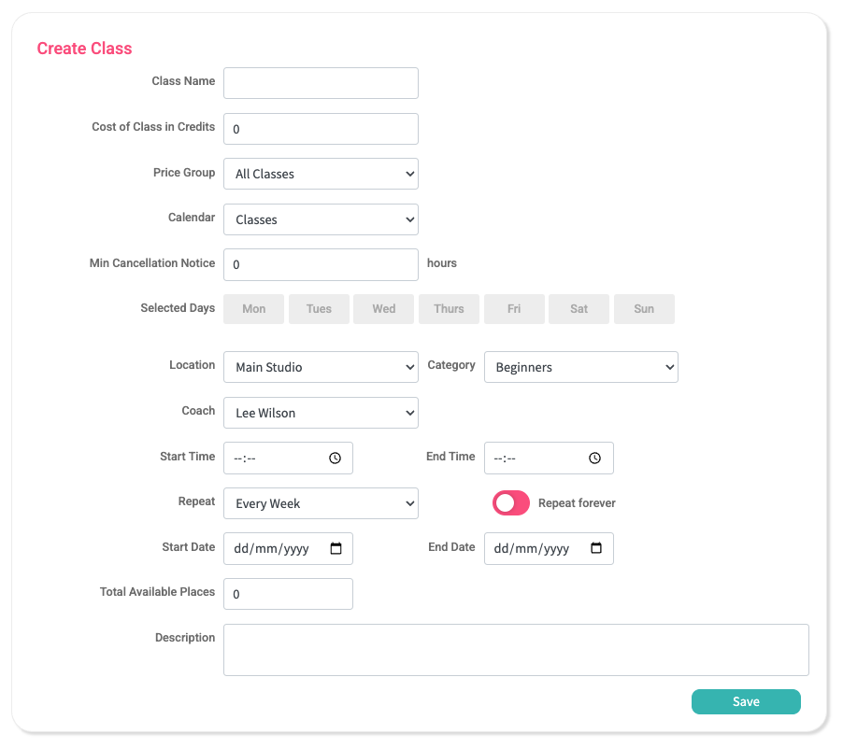Open the End Time clock picker icon
The image size is (843, 748).
pos(594,459)
